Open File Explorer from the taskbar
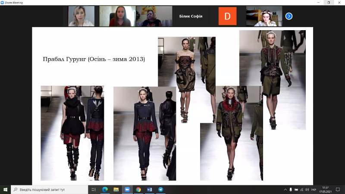This screenshot has height=194, width=345. (x=116, y=189)
